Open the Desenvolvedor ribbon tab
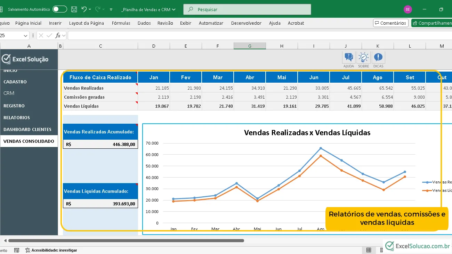 (246, 23)
